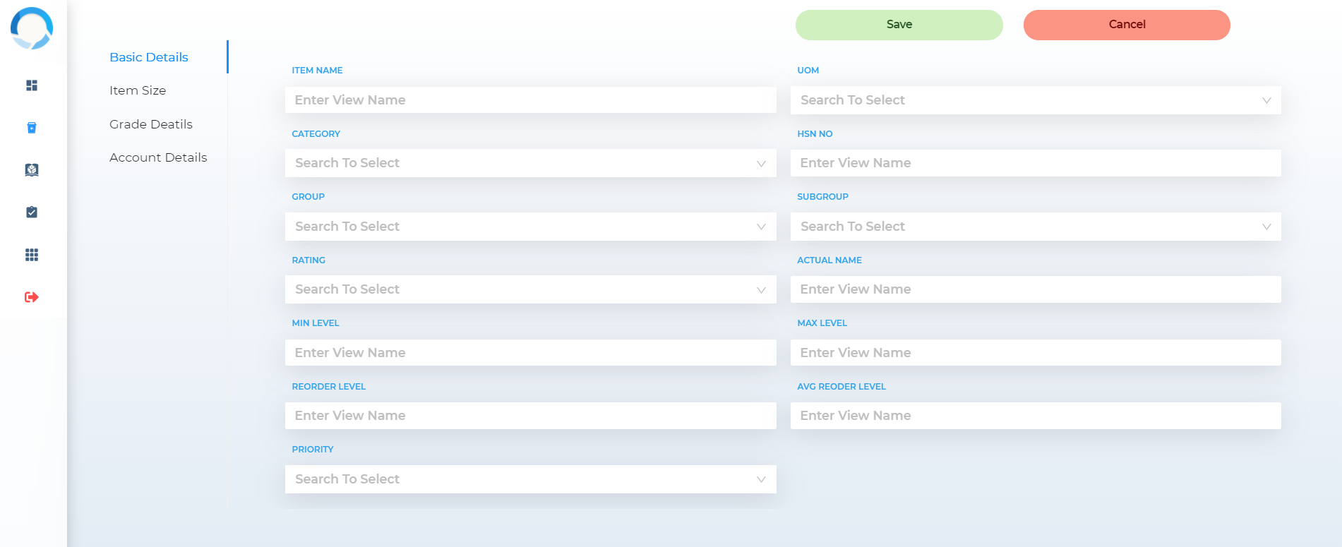Click into the HSN No field

pos(1035,163)
